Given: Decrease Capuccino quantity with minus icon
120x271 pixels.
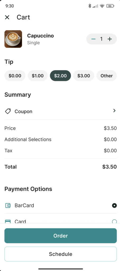Looking at the screenshot, I should 93,39.
